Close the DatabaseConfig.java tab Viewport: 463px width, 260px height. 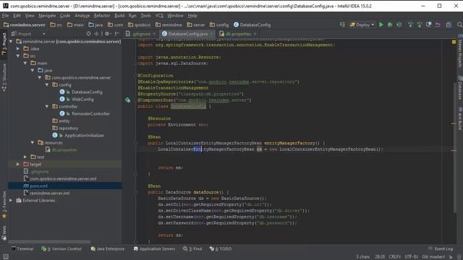point(211,34)
